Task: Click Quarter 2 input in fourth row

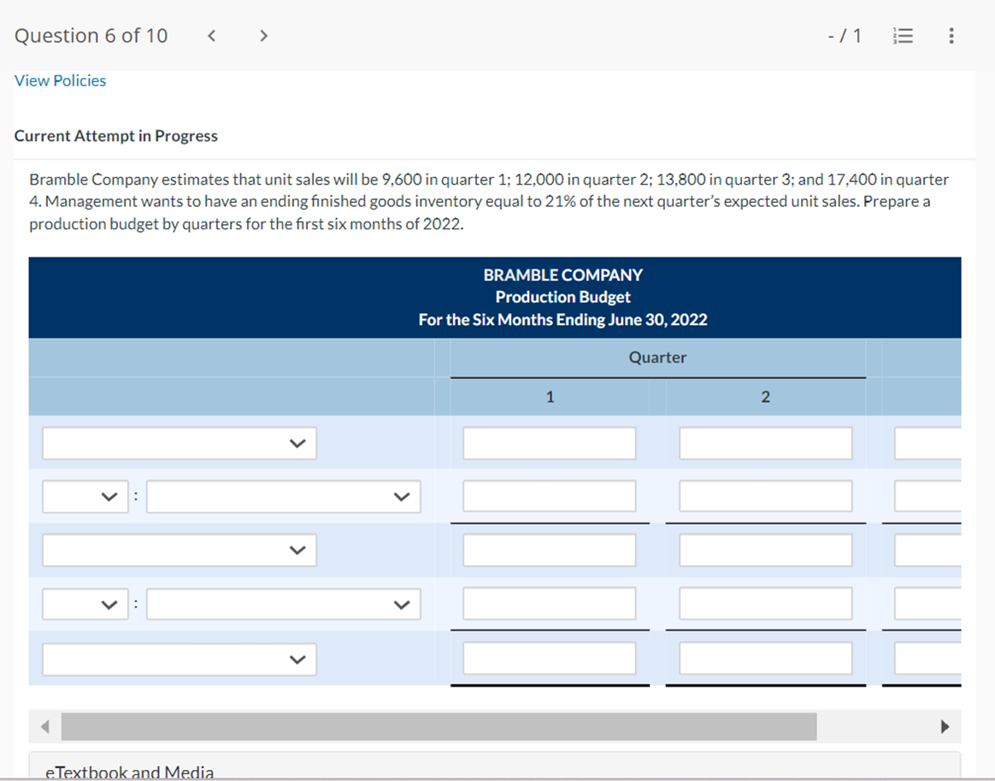Action: coord(766,603)
